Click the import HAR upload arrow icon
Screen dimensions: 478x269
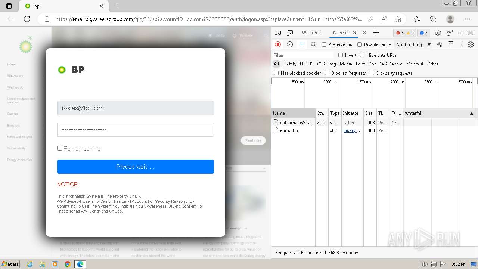451,44
